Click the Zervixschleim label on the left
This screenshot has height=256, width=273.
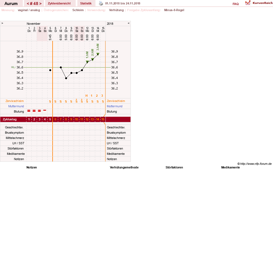click(15, 101)
